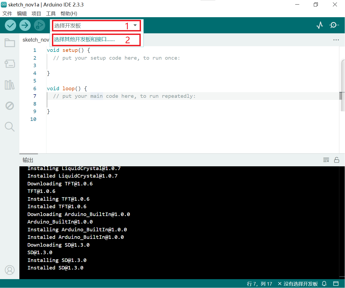Click empty editor line 8
This screenshot has height=288, width=345.
193,104
